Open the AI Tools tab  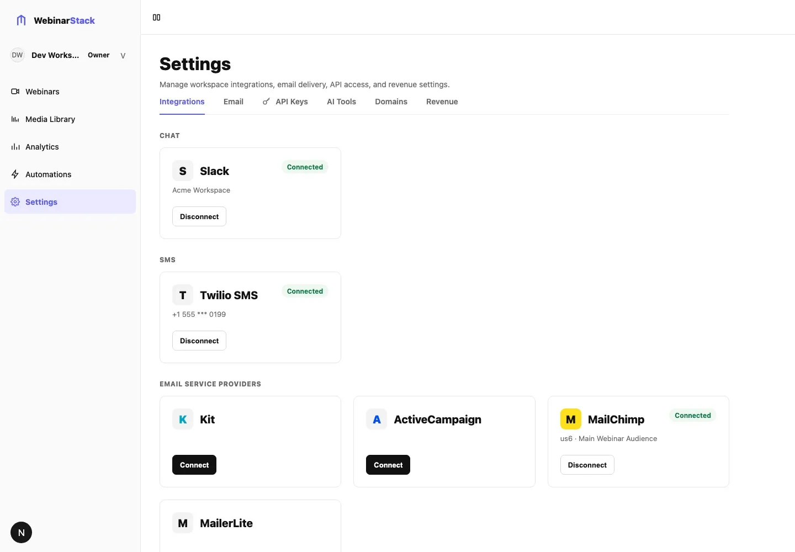pyautogui.click(x=341, y=102)
